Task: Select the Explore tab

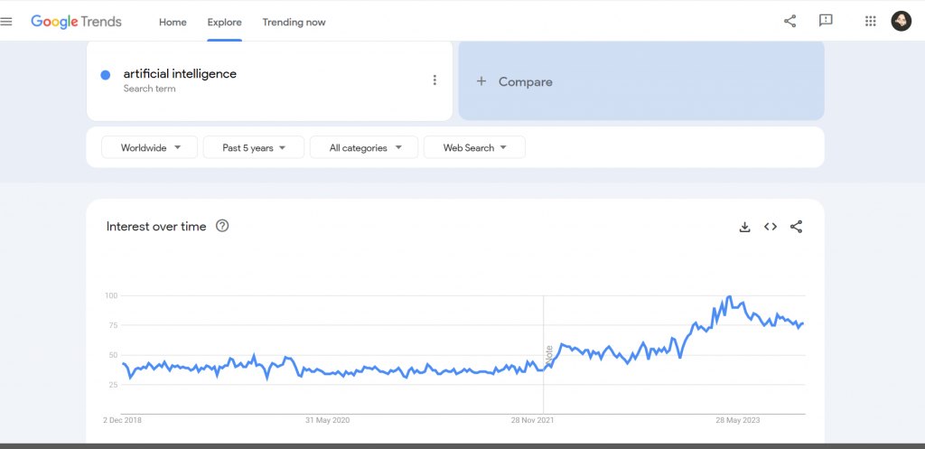Action: [224, 22]
